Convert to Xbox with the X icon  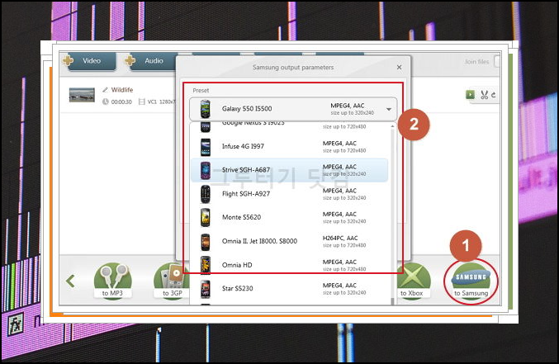coord(412,281)
